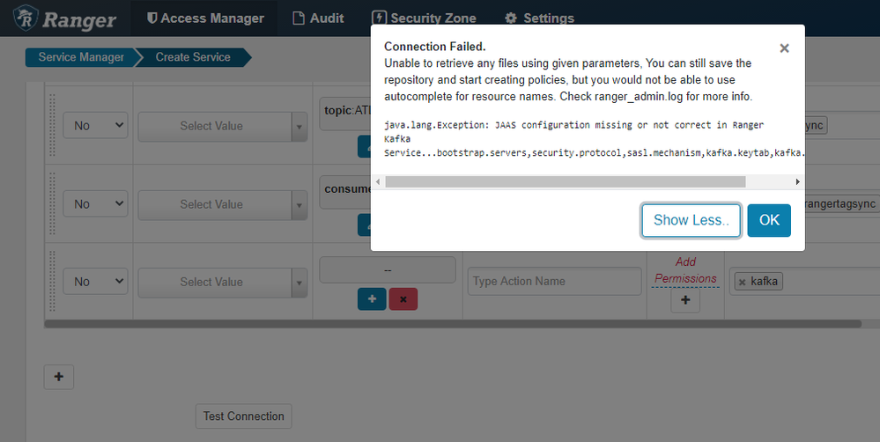Open the Settings menu
Viewport: 880px width, 442px height.
(539, 18)
